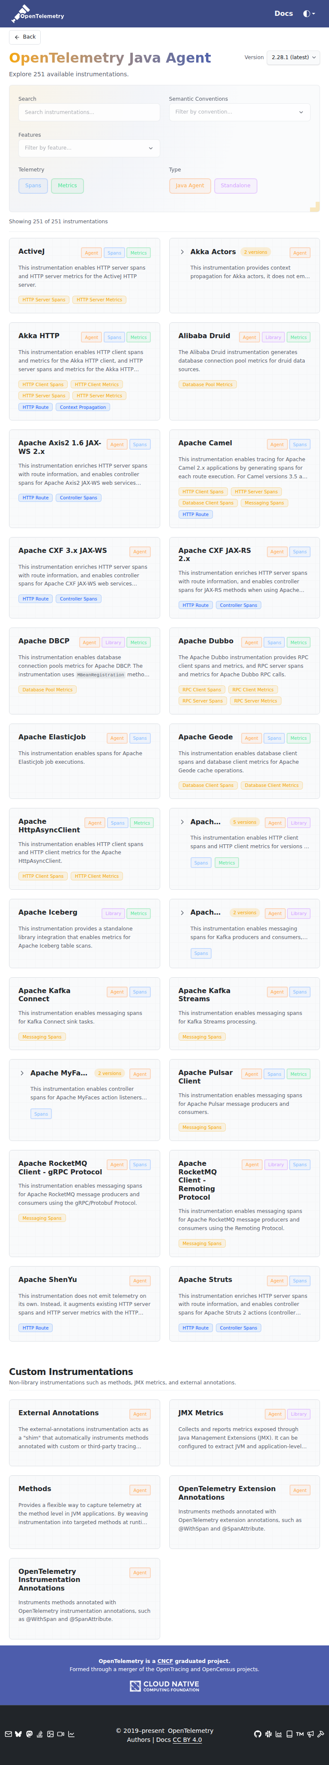Click the Back button

pyautogui.click(x=25, y=37)
